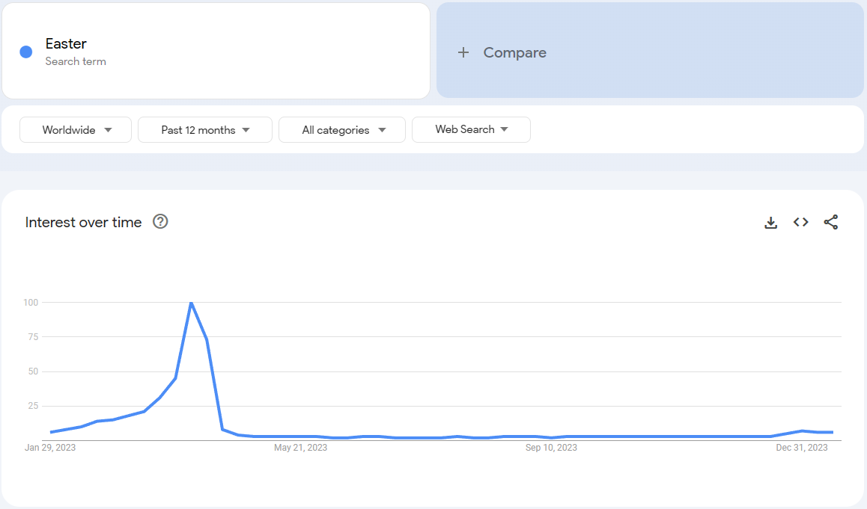Click the Dec 31, 2023 axis label
This screenshot has width=867, height=509.
click(802, 448)
